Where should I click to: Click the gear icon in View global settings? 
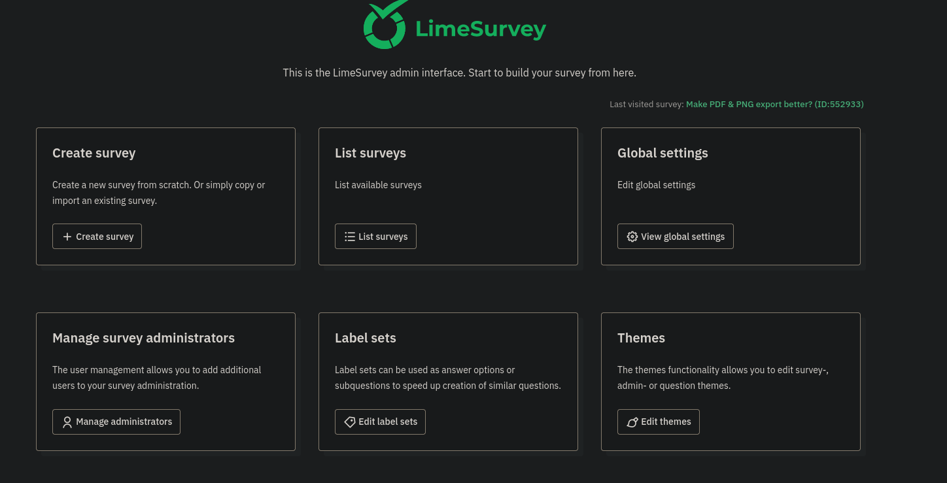632,237
